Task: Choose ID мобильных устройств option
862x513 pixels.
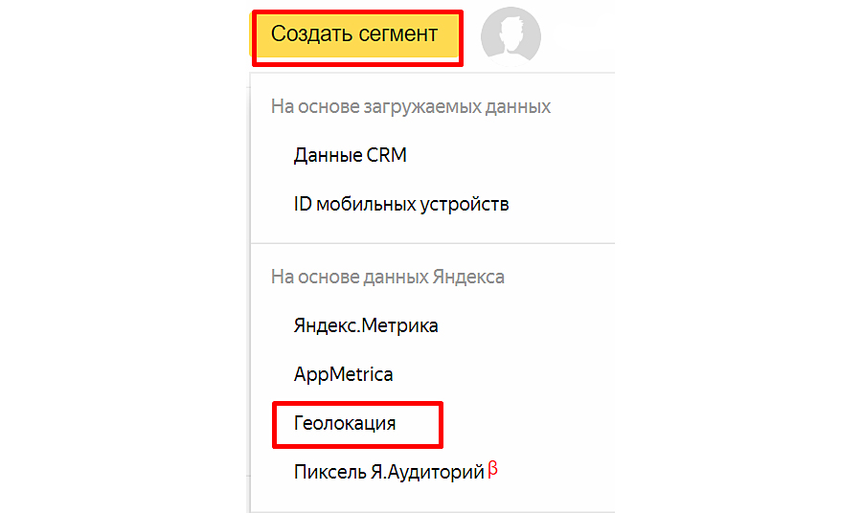Action: pyautogui.click(x=400, y=204)
